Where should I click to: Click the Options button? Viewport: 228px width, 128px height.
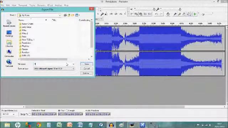pos(87,73)
